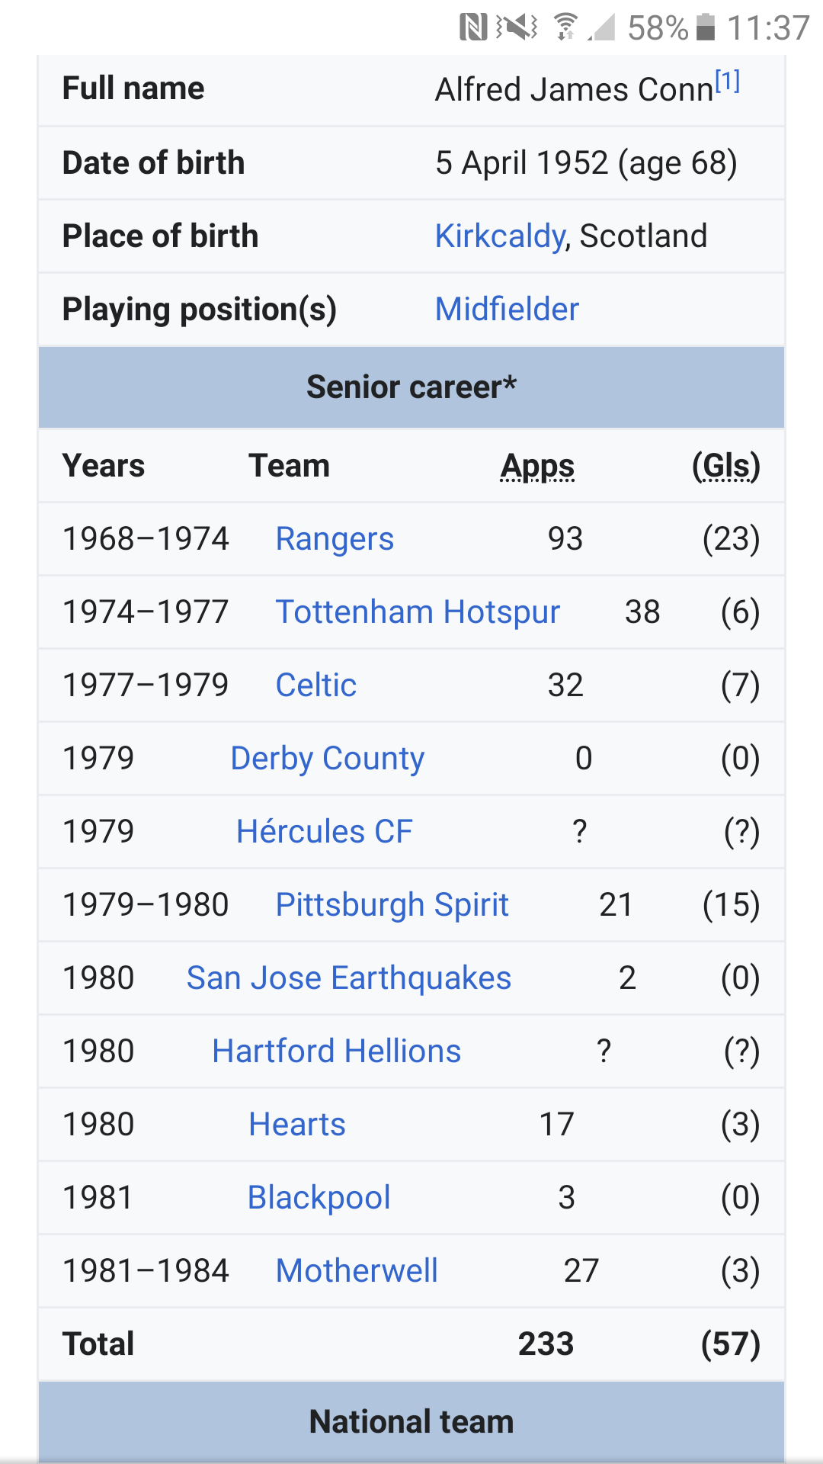Follow the Pittsburgh Spirit link
This screenshot has width=823, height=1464.
pos(392,905)
